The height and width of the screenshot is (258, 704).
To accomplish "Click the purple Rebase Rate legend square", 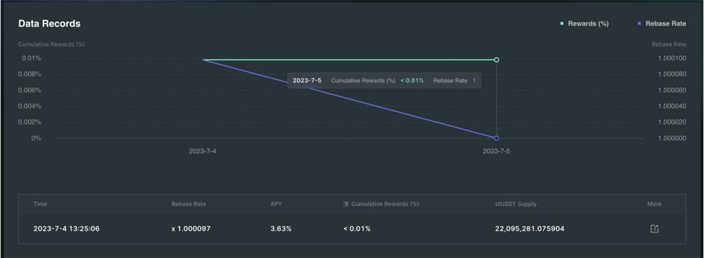I will coord(639,24).
